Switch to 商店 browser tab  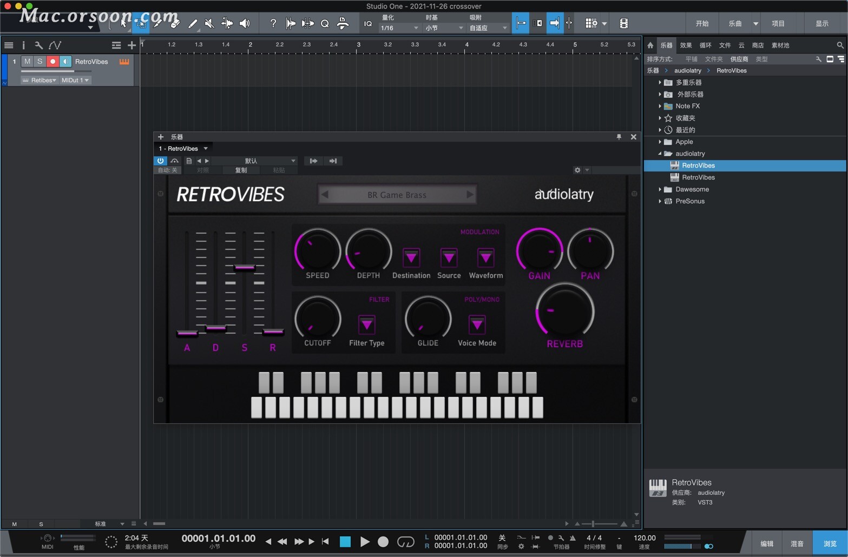click(758, 45)
